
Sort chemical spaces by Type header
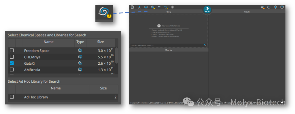(x=80, y=42)
